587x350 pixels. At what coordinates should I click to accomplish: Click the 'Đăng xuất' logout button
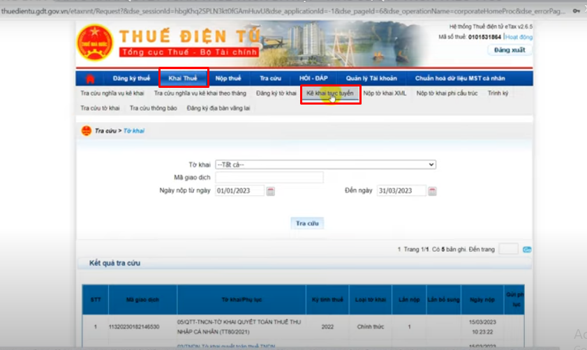[x=509, y=50]
